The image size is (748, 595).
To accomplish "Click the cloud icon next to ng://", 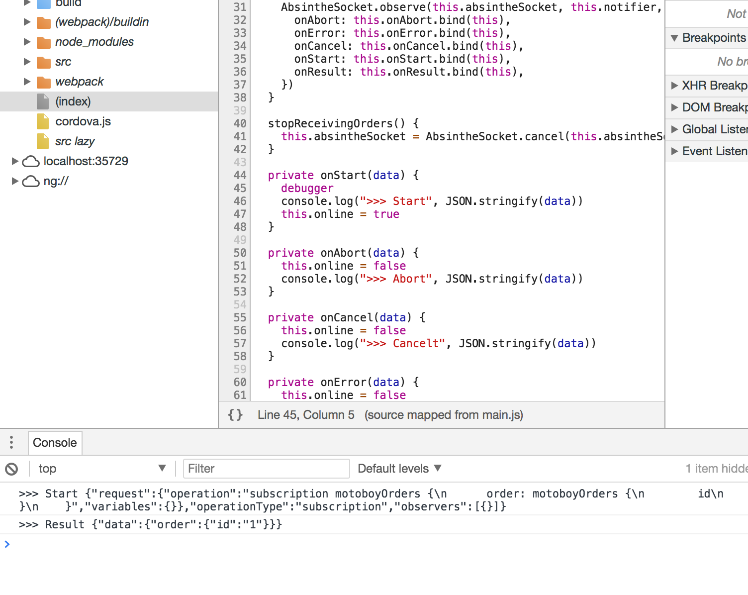I will pos(31,181).
